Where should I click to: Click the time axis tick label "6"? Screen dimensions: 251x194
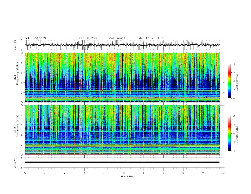tap(144, 173)
